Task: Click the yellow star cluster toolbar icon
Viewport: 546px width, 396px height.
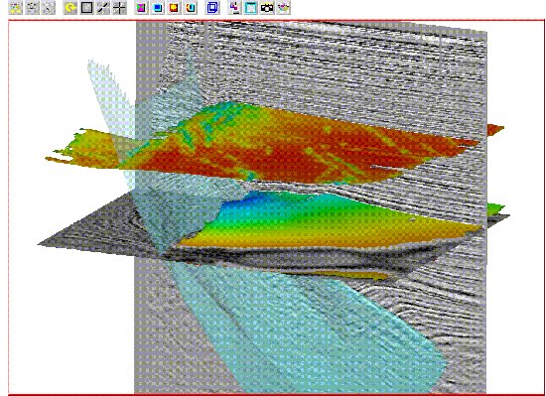Action: [x=15, y=8]
